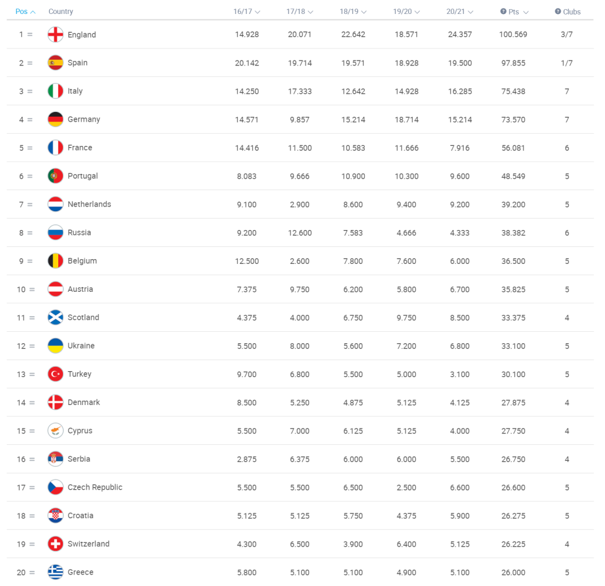This screenshot has width=605, height=586.
Task: Click the Country column header
Action: [60, 12]
